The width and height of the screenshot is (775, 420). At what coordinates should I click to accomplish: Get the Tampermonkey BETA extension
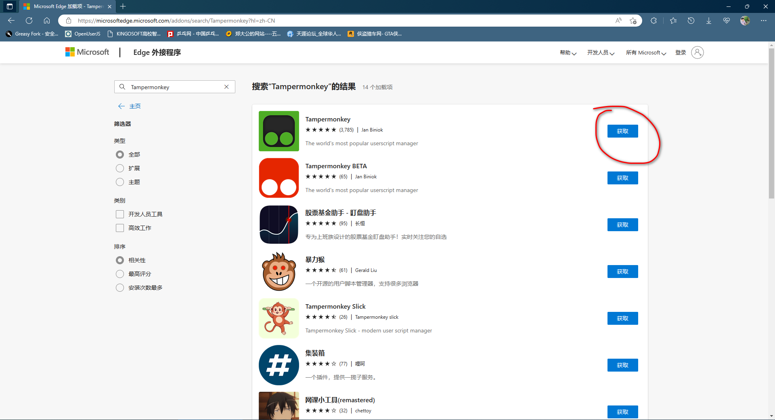pyautogui.click(x=622, y=178)
